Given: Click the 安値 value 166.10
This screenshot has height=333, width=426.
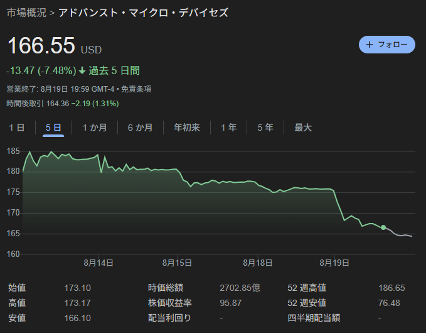Looking at the screenshot, I should coord(77,318).
